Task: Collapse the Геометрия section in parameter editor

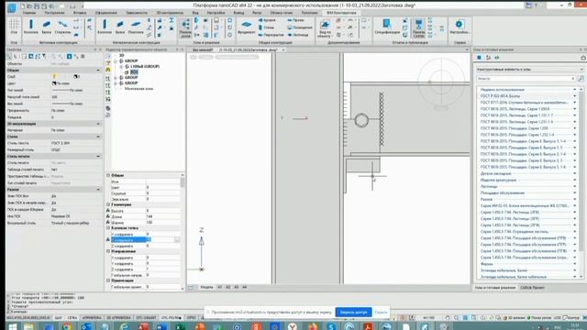Action: (108, 204)
